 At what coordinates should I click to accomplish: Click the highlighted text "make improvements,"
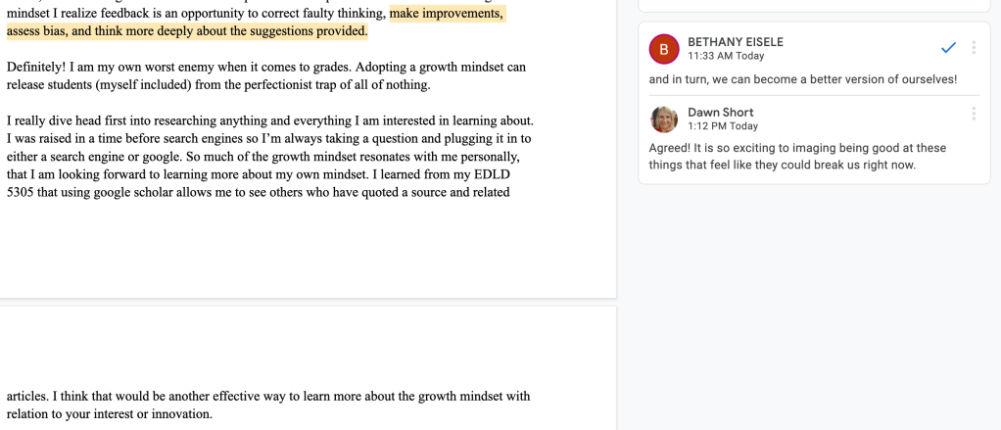click(447, 14)
